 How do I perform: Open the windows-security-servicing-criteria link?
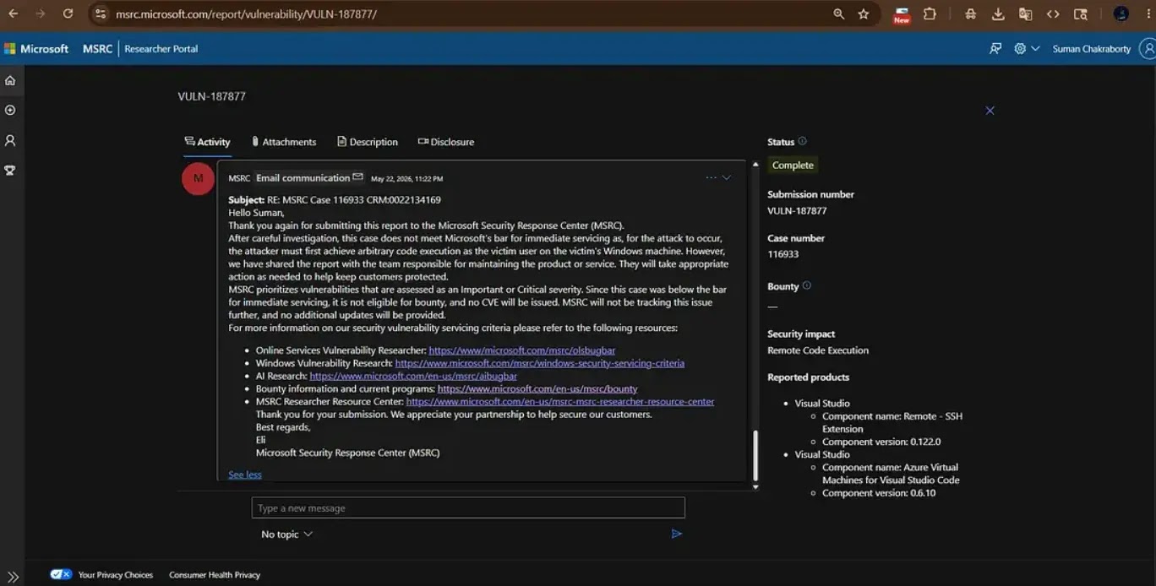pyautogui.click(x=540, y=363)
